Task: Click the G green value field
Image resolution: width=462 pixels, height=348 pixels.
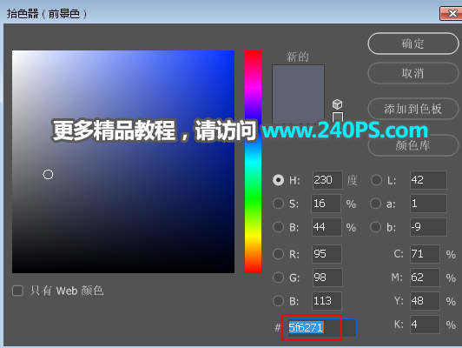Action: 327,278
